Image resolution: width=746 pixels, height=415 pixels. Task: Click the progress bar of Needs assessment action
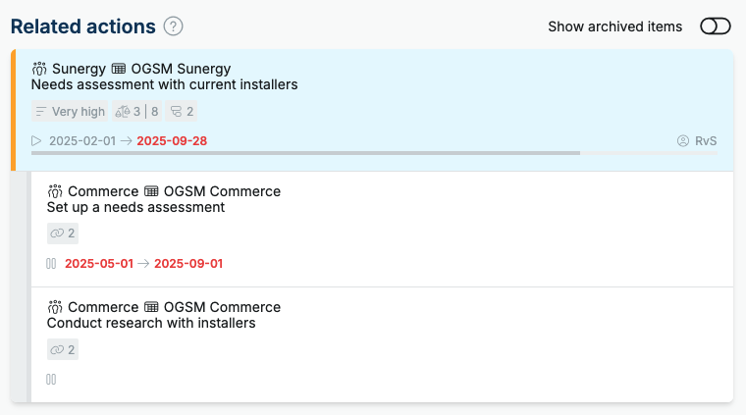(x=374, y=153)
